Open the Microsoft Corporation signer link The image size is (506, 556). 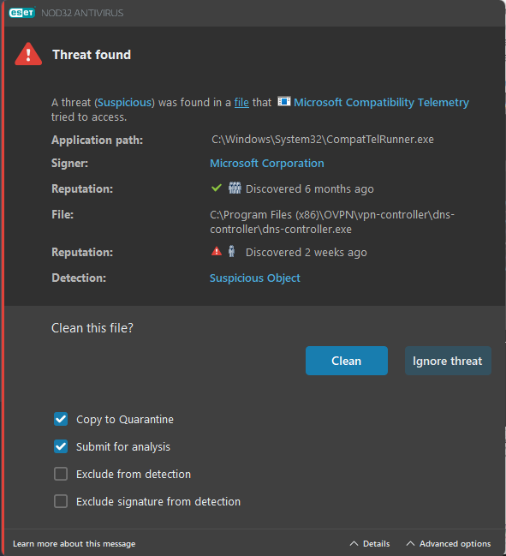click(267, 163)
